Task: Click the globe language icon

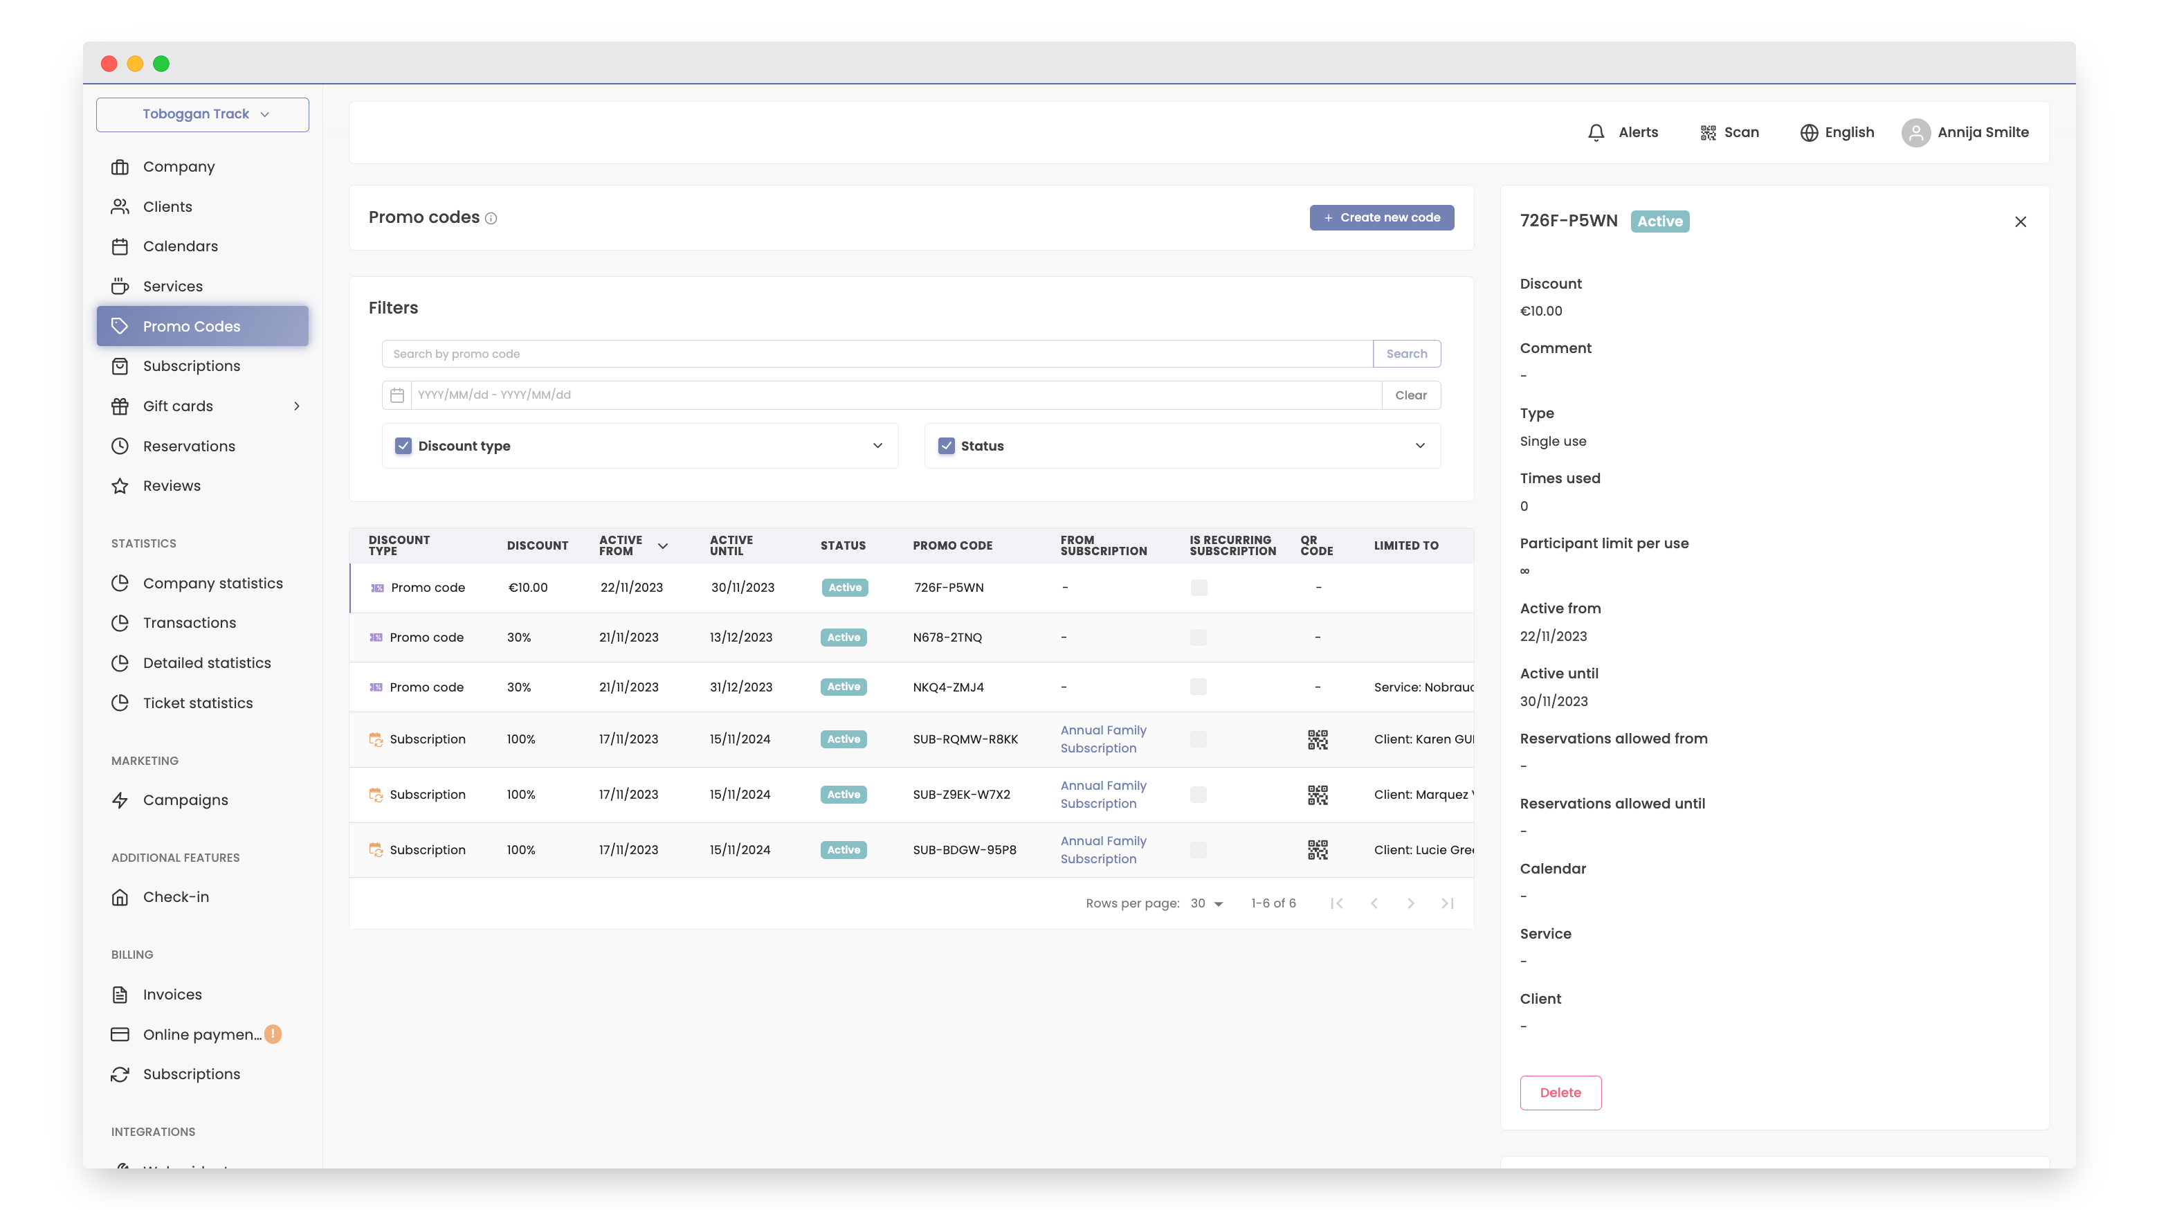Action: (1809, 132)
